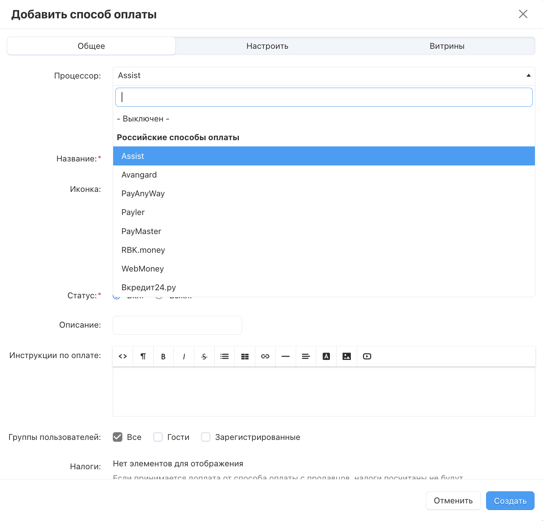
Task: Insert a link in editor
Action: point(265,356)
